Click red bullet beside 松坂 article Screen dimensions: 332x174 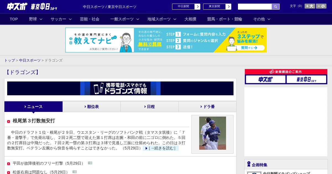(x=9, y=172)
